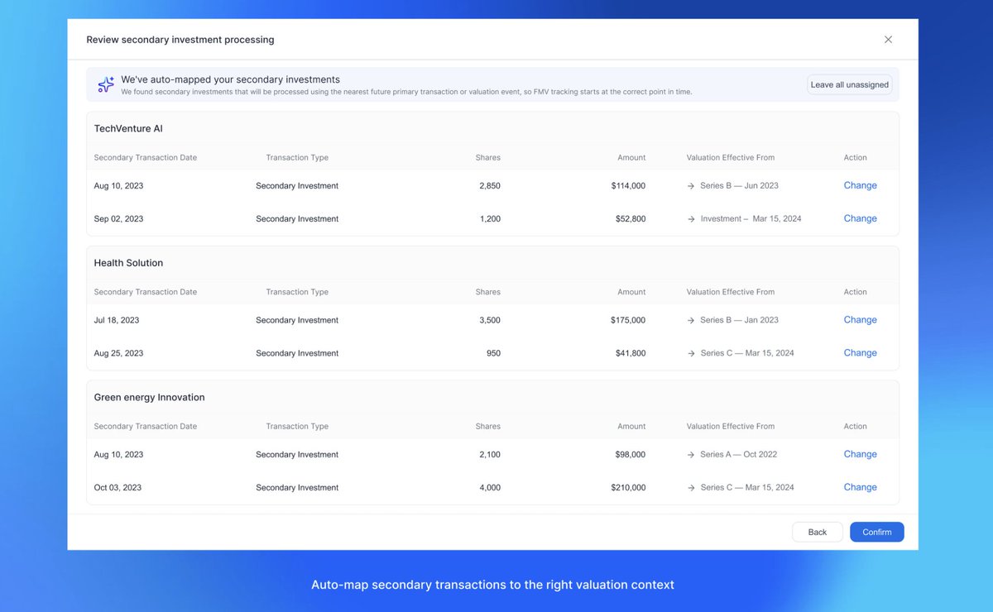
Task: Click the sparkle auto-mapped icon
Action: pos(106,84)
